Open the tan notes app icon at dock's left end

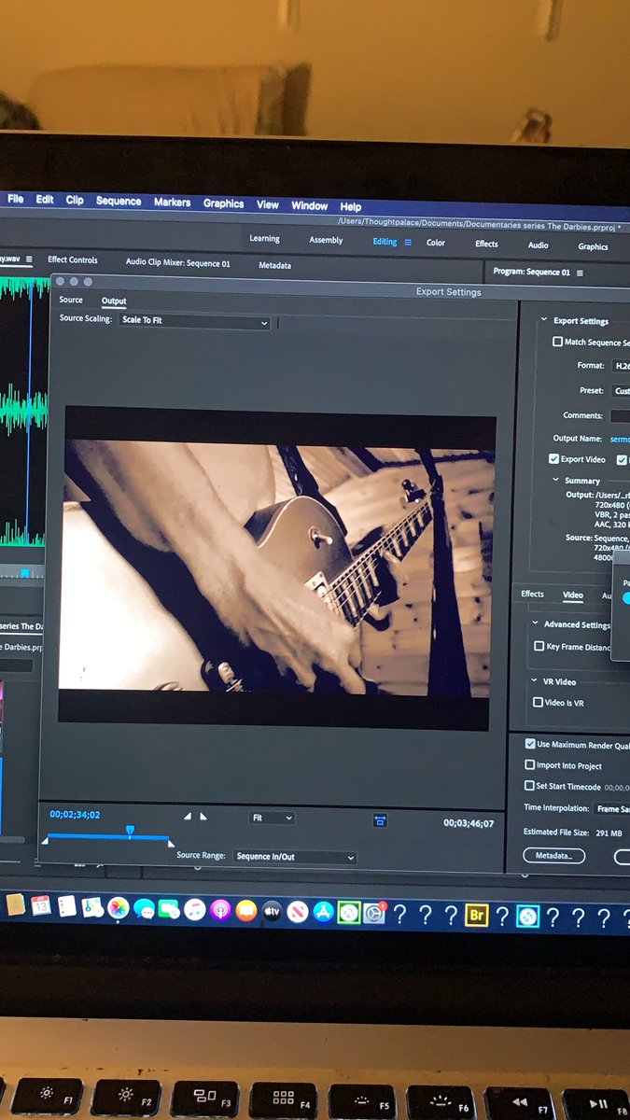click(15, 904)
